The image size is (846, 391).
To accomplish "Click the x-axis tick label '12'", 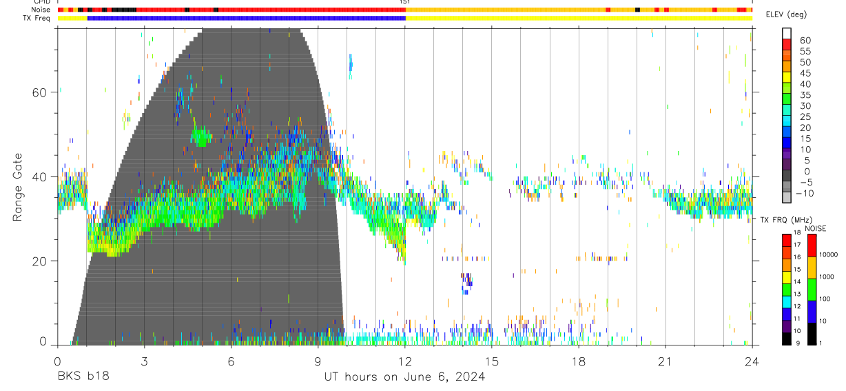I will click(404, 361).
